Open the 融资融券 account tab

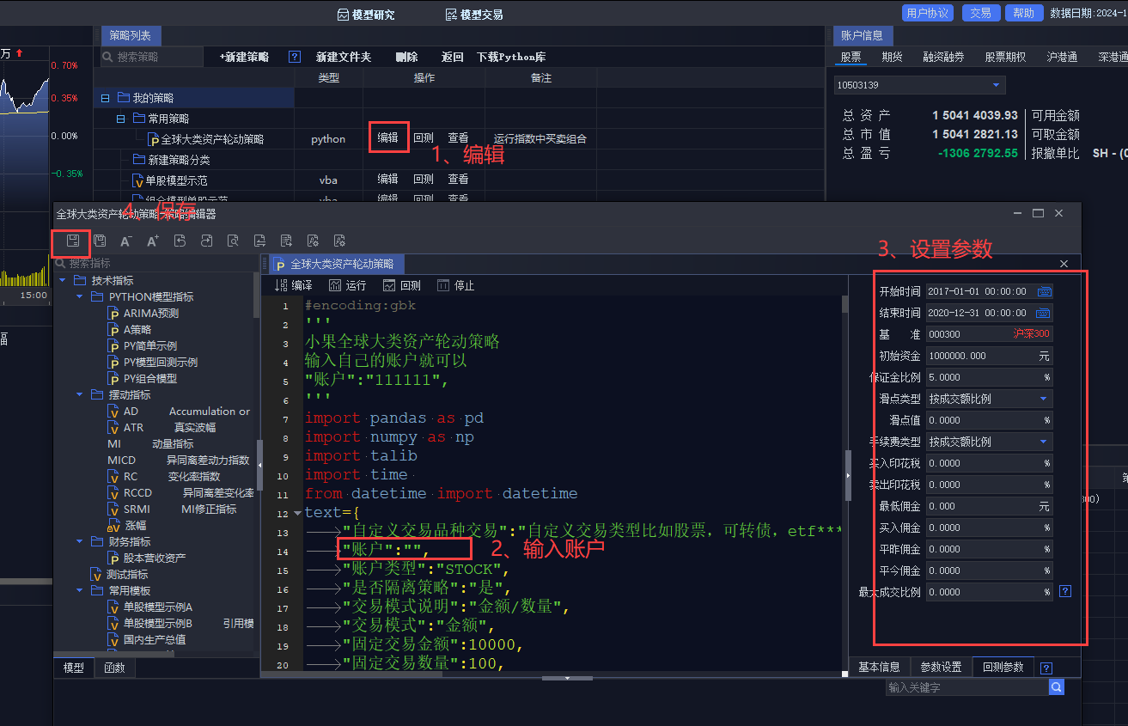pos(943,57)
